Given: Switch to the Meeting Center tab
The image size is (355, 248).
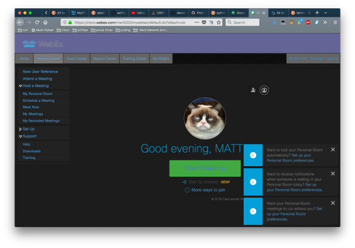Looking at the screenshot, I should pos(48,59).
